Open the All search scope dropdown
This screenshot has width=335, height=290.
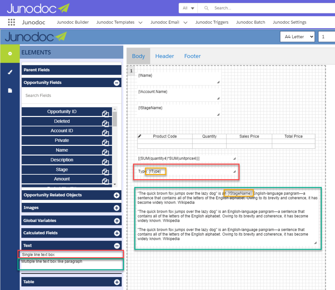coord(188,8)
